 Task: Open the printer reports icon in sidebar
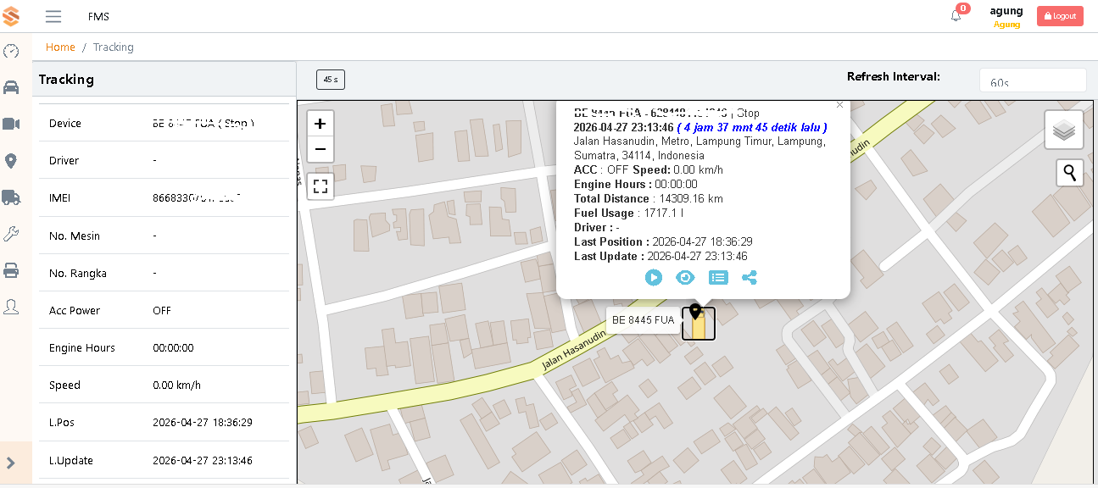(x=11, y=270)
